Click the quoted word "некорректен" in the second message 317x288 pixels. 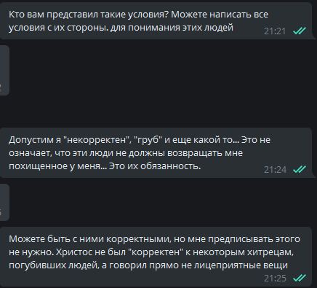pyautogui.click(x=97, y=140)
